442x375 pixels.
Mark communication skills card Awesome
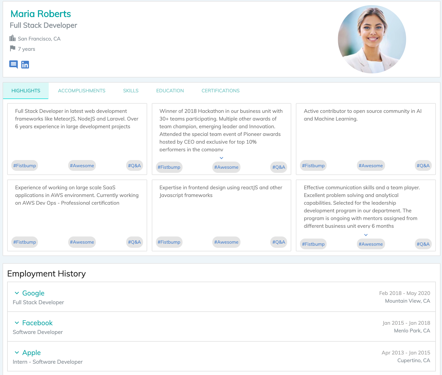371,244
